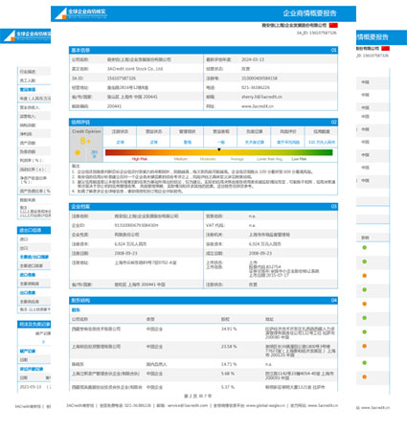This screenshot has width=407, height=432.
Task: Open the email sherry.li@3acredit.cn
Action: coord(261,97)
